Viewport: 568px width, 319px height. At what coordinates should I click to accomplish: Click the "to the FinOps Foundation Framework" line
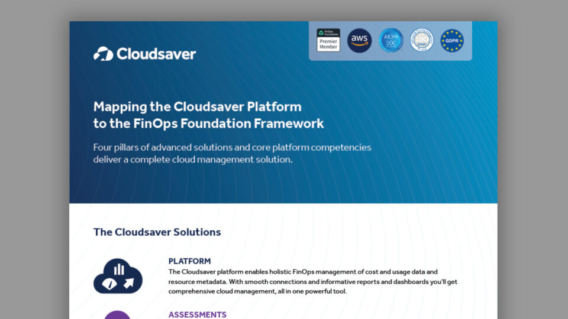208,123
